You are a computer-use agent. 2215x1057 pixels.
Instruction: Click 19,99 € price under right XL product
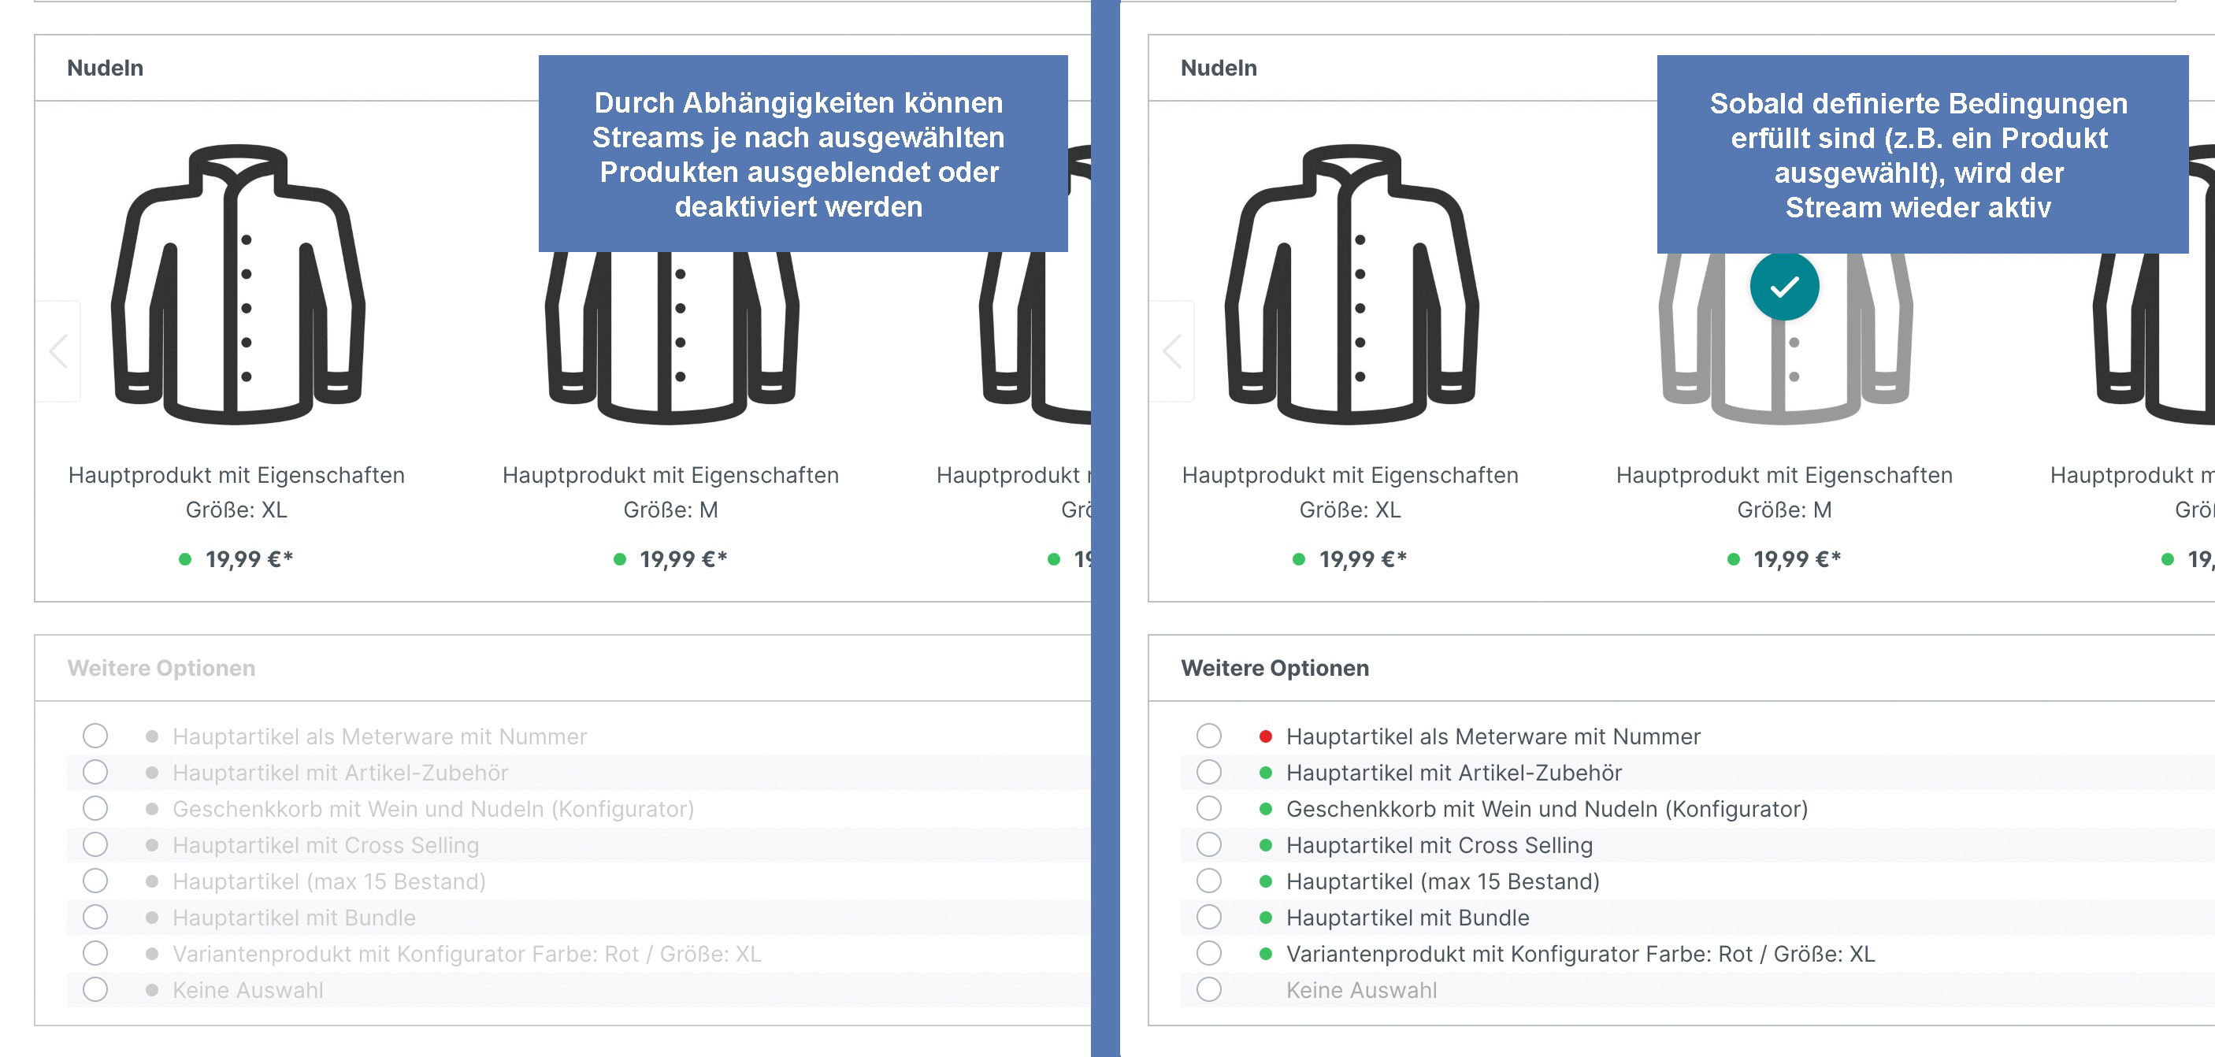1362,559
